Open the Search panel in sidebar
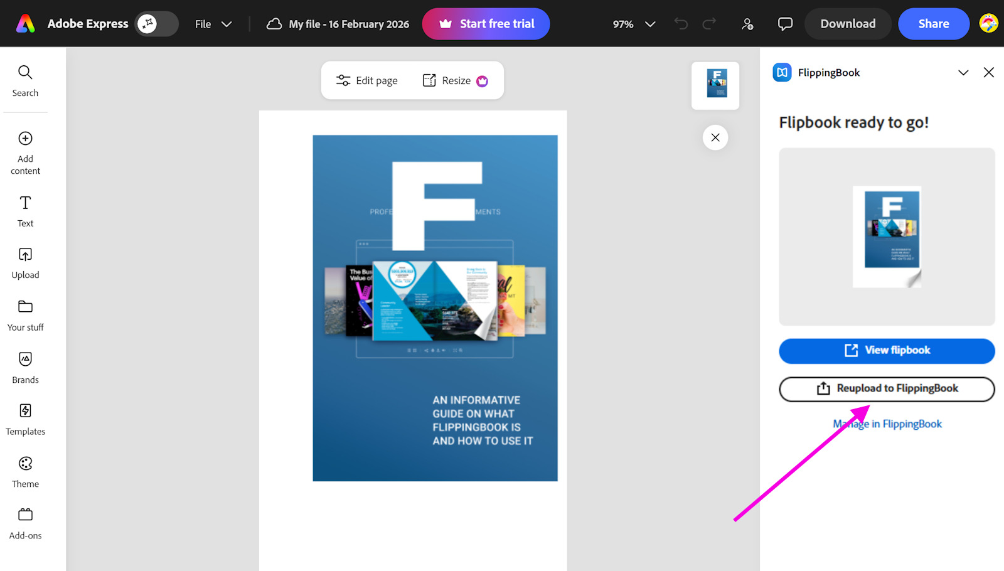The height and width of the screenshot is (571, 1004). (x=25, y=81)
